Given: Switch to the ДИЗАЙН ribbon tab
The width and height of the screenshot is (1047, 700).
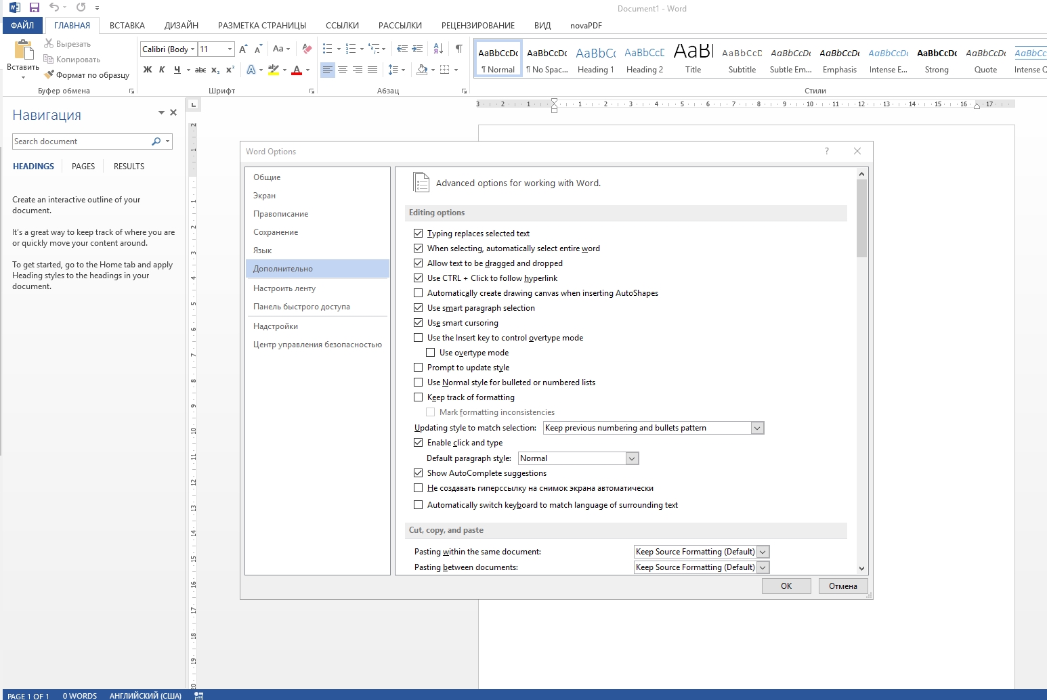Looking at the screenshot, I should (x=181, y=26).
